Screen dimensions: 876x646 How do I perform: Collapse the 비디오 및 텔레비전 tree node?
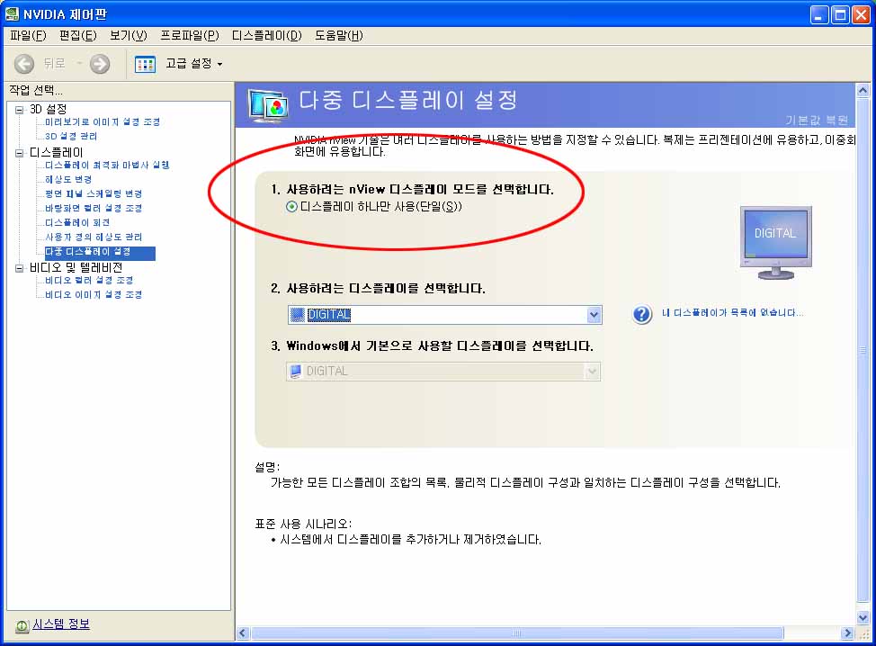20,268
